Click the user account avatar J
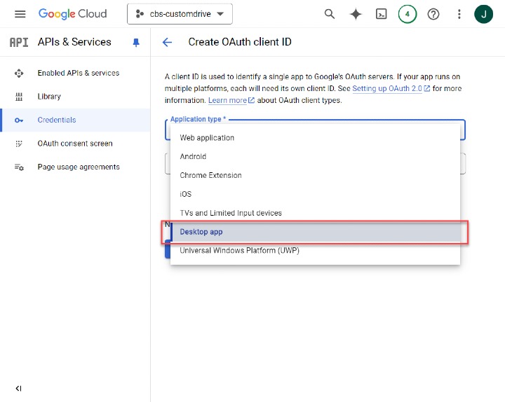Screen dimensions: 505x402 483,14
